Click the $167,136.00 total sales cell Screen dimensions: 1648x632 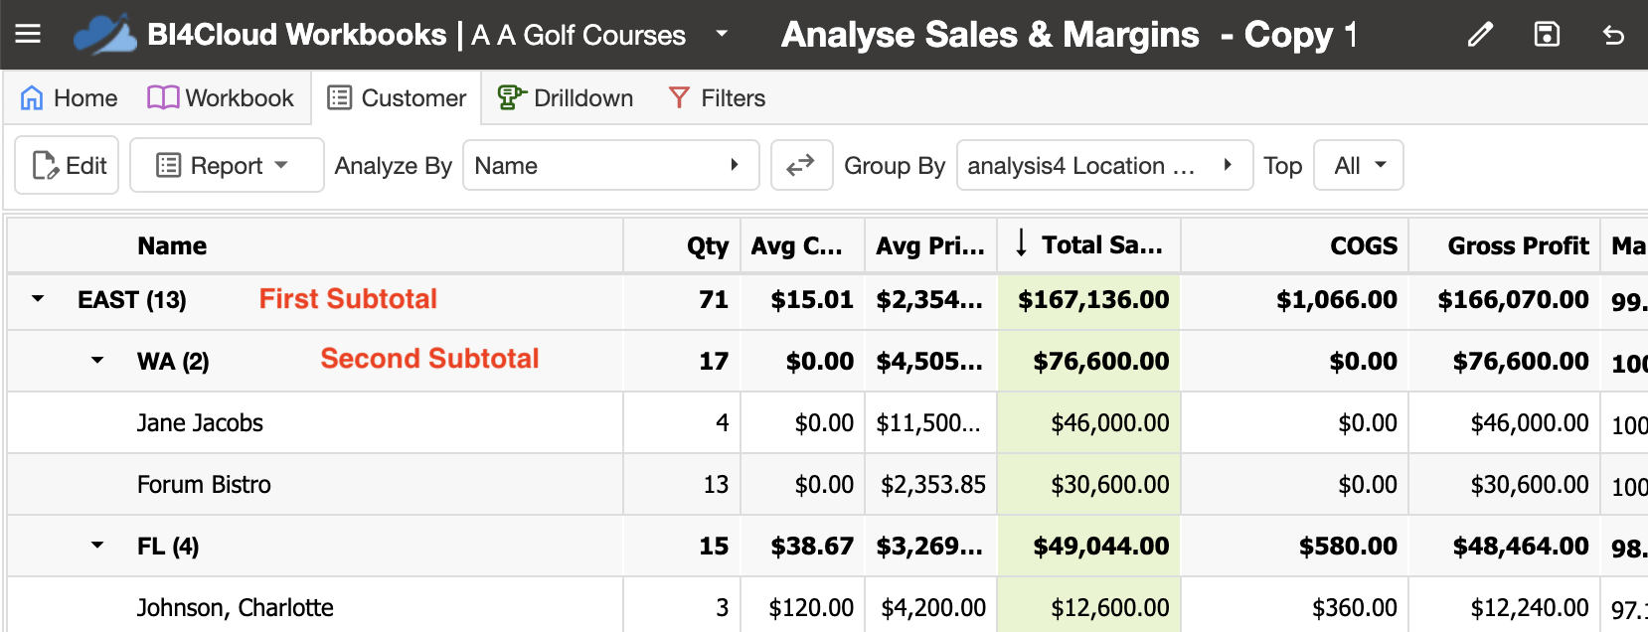pos(1089,300)
